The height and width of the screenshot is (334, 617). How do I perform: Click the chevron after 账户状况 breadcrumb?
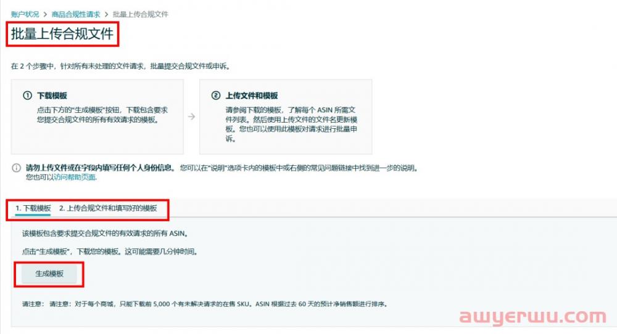point(45,15)
